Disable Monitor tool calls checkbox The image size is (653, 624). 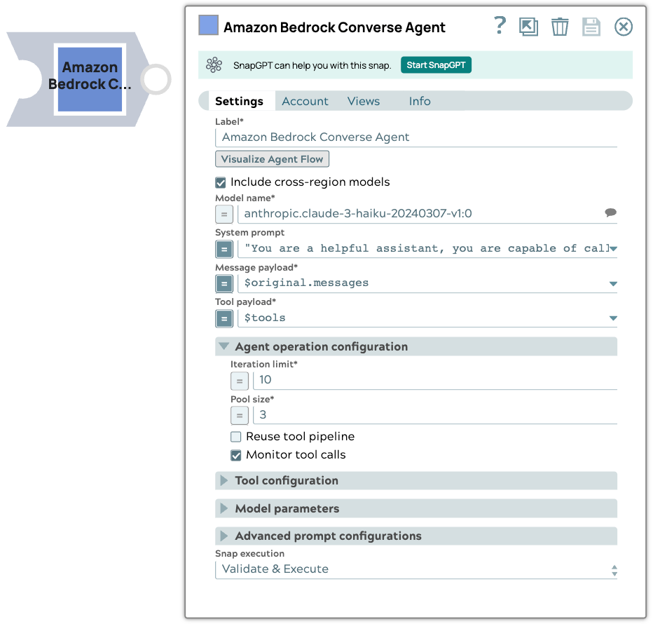coord(237,456)
